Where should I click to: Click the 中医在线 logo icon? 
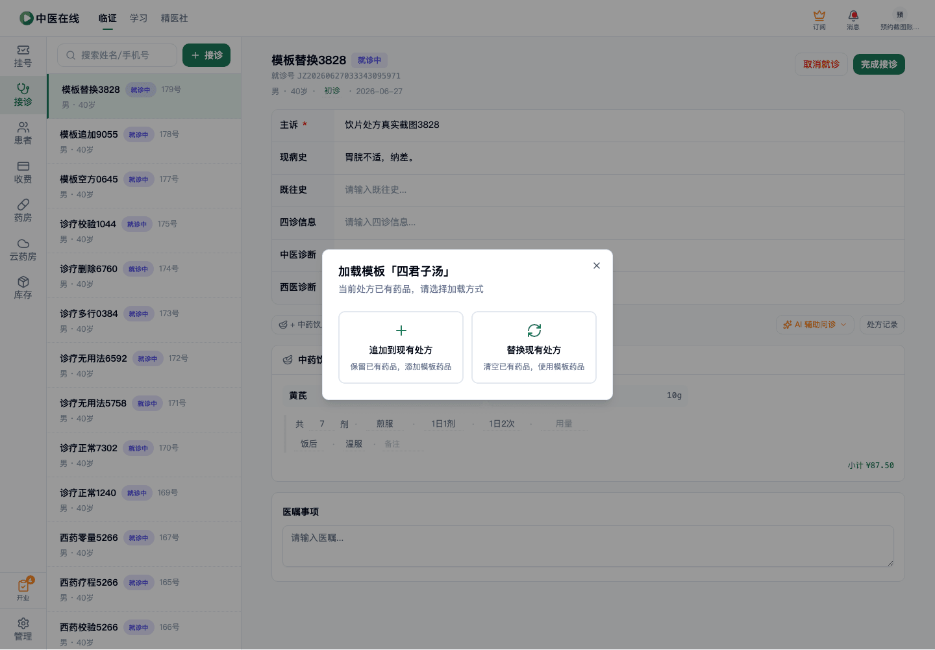click(26, 18)
